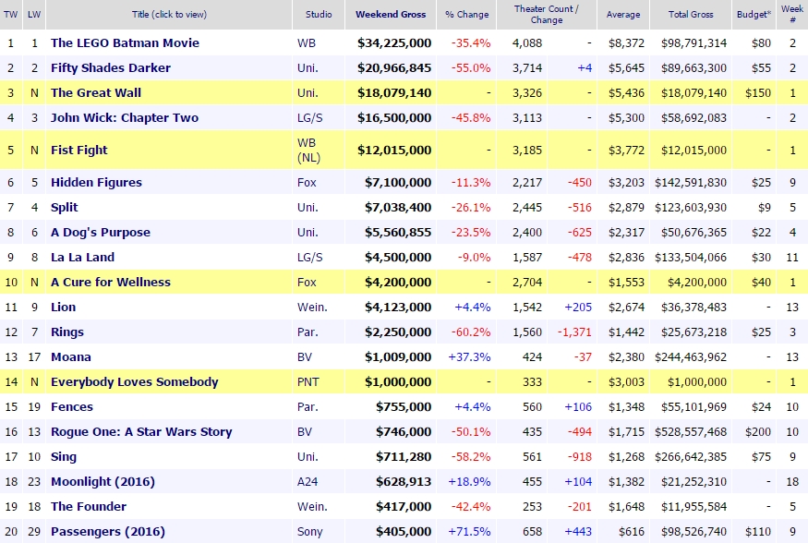Sort by the Average column header
Viewport: 808px width, 543px height.
(x=623, y=15)
